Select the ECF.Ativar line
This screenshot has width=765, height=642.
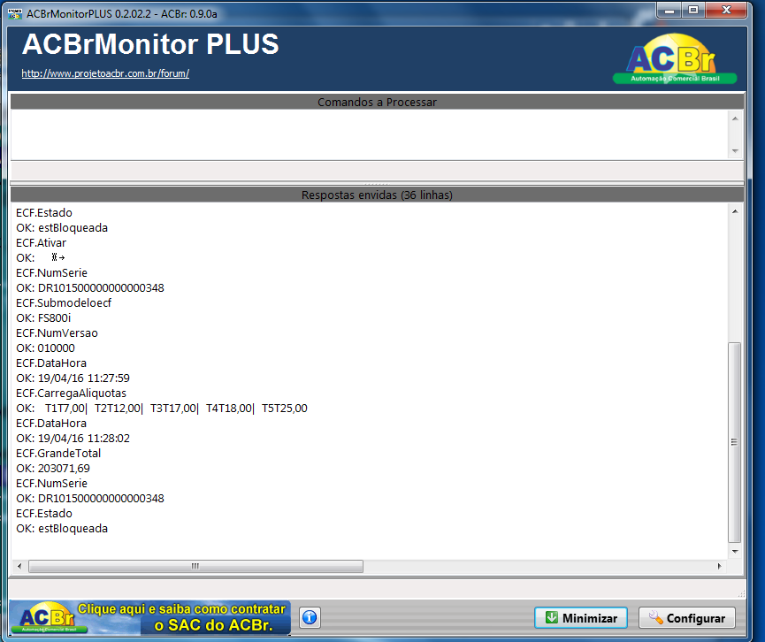(41, 243)
